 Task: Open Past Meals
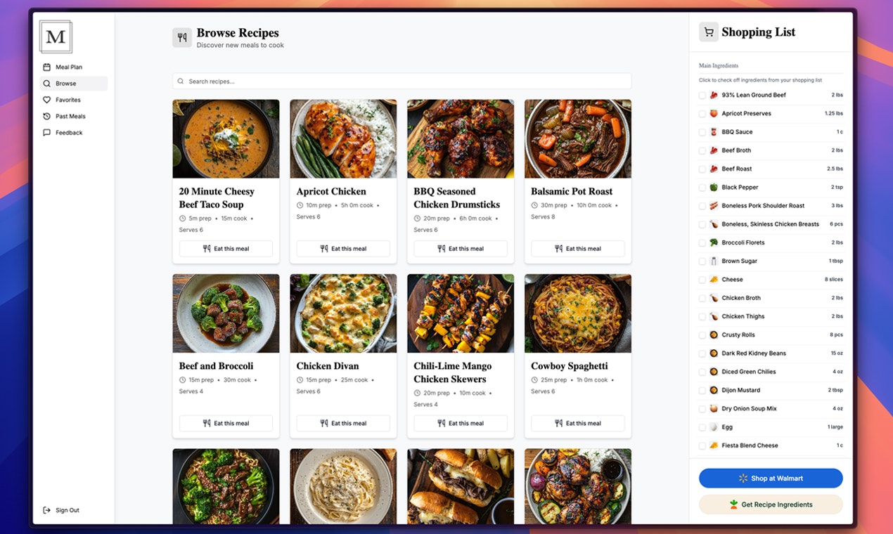tap(74, 117)
